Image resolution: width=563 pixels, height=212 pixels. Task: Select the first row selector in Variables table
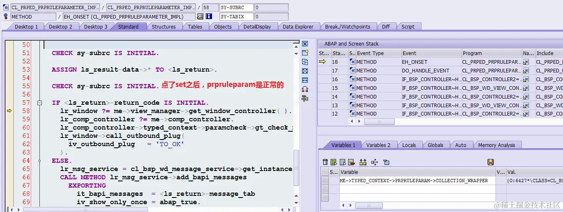324,181
